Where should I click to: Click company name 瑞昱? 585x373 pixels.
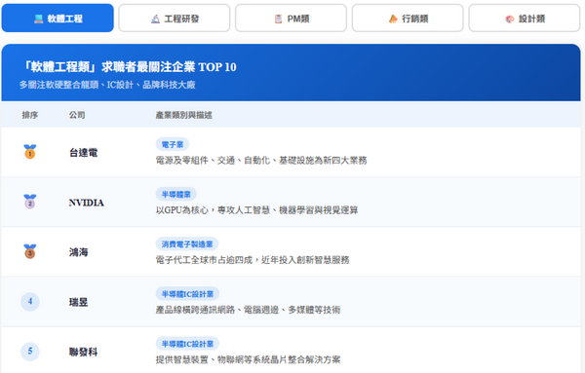pos(78,302)
